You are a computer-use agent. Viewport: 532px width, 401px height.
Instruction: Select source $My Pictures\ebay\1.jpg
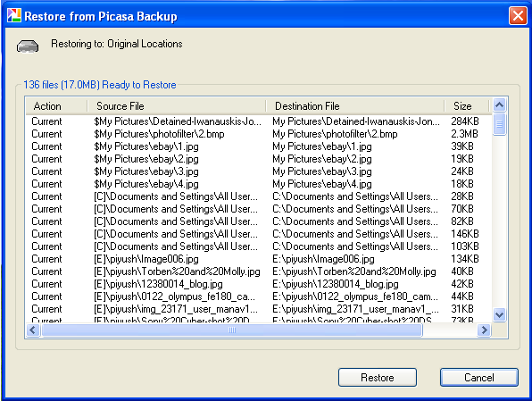[x=146, y=146]
